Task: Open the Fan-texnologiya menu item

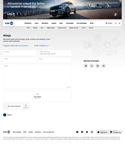Action: tap(82, 23)
